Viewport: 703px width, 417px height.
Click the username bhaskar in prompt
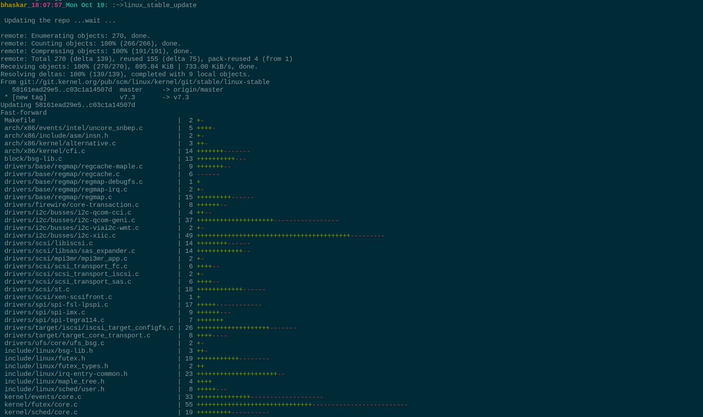[13, 5]
